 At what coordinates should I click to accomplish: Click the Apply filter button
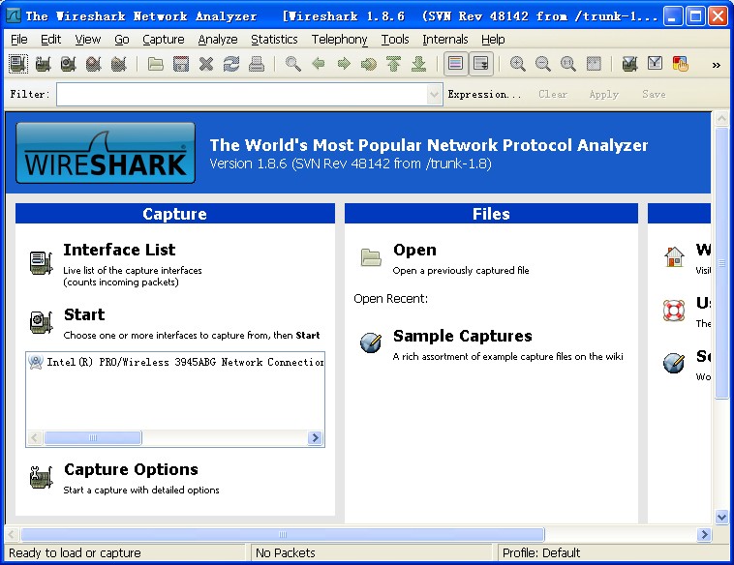604,94
